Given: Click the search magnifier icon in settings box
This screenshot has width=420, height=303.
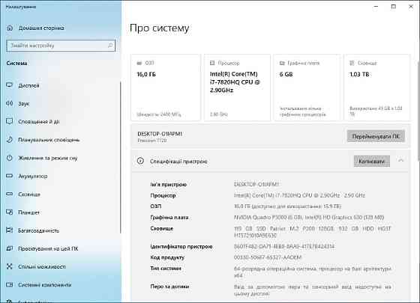Looking at the screenshot, I should pos(110,46).
